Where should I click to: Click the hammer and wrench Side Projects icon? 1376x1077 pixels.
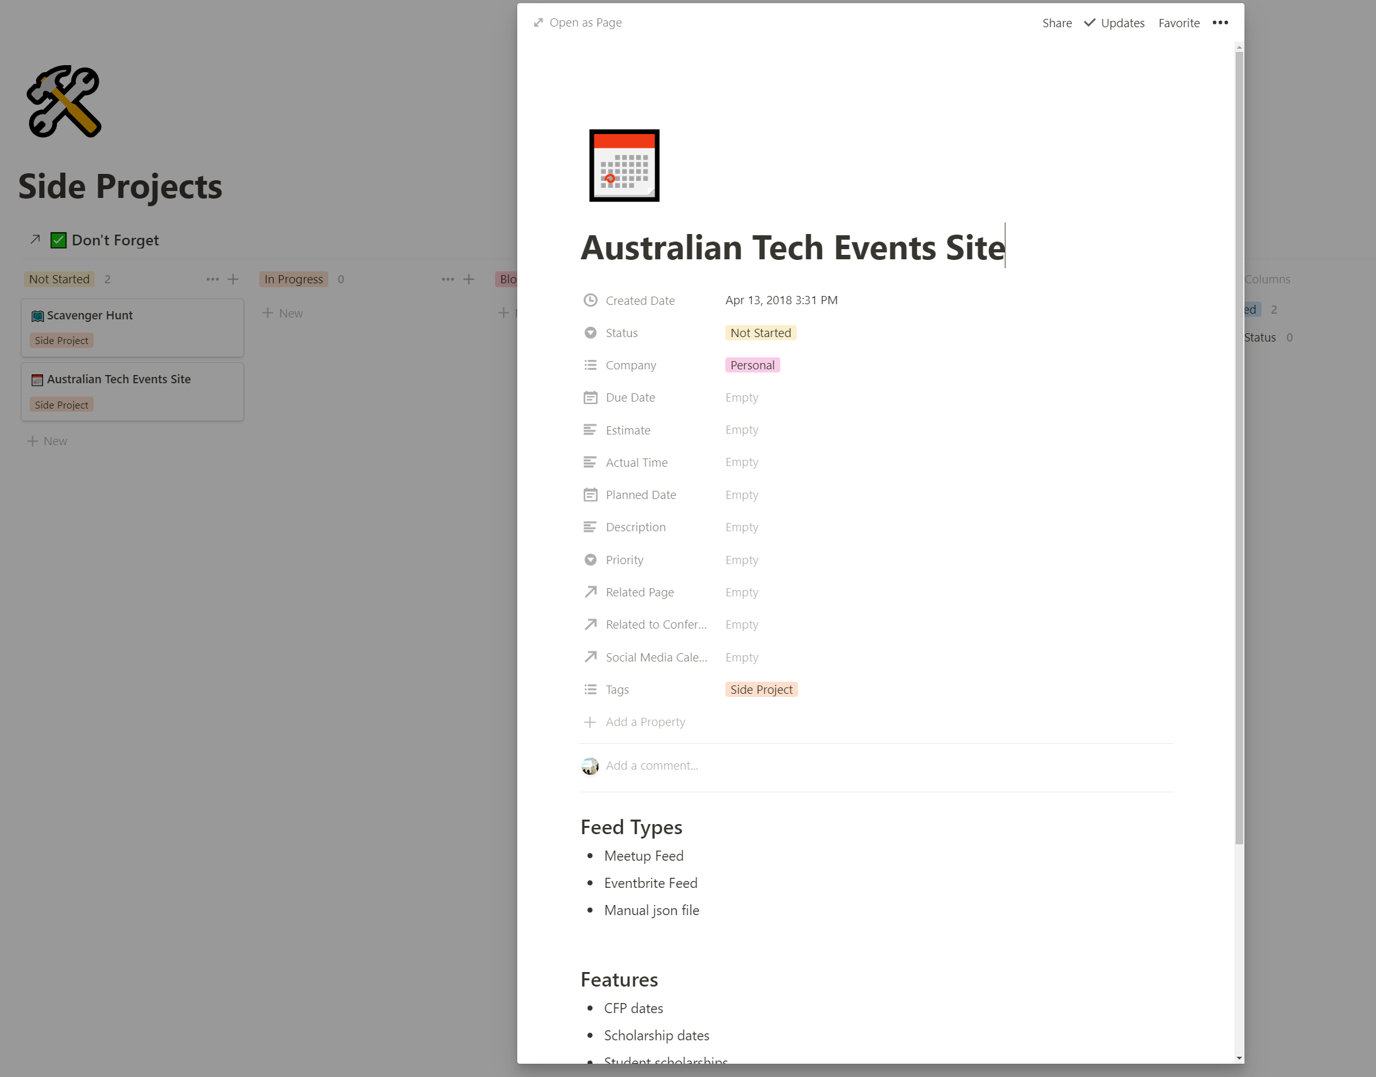pos(64,102)
